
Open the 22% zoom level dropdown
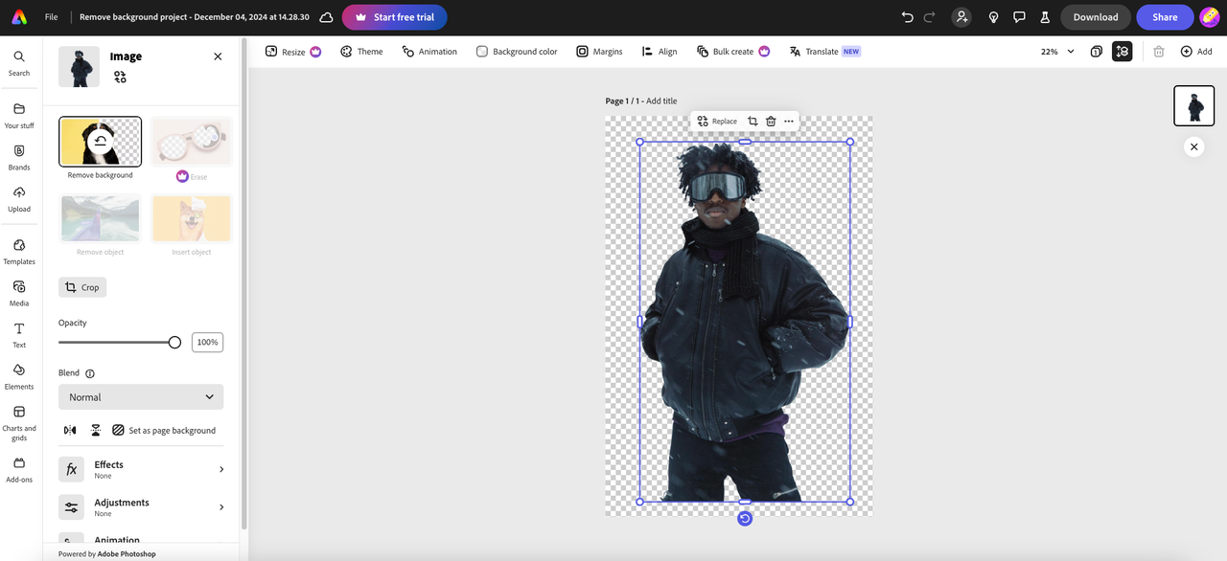[x=1057, y=52]
